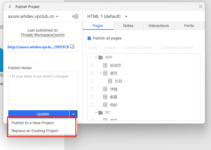Toggle checkbox for 启动页 page

[93, 65]
